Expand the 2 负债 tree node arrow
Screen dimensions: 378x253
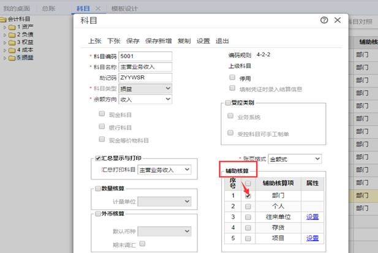point(5,35)
